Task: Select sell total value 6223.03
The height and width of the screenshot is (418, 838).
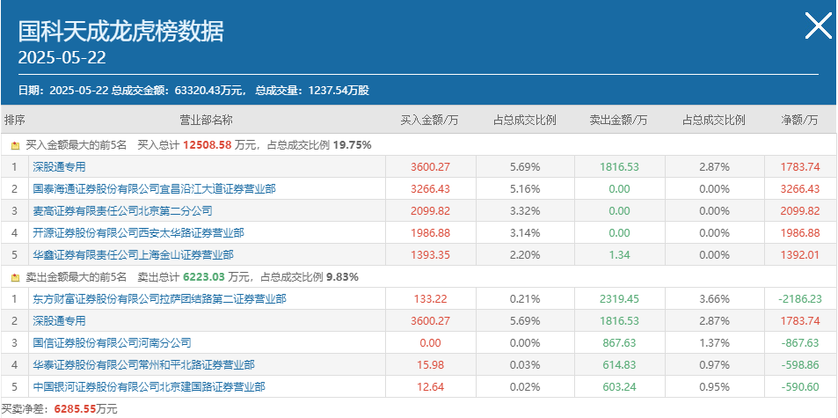Action: pyautogui.click(x=205, y=277)
